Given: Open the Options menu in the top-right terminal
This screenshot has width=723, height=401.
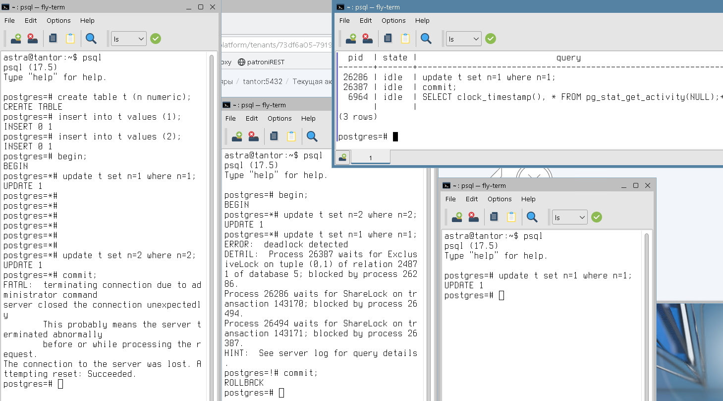Looking at the screenshot, I should click(393, 20).
